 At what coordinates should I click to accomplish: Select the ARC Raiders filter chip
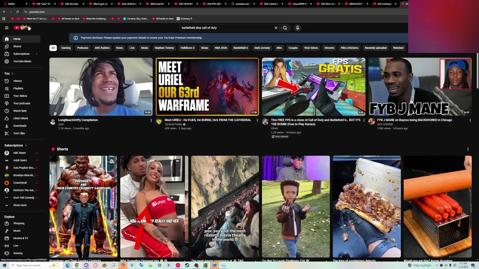(102, 48)
